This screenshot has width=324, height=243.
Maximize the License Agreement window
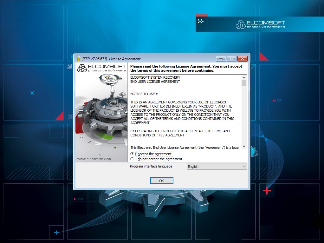pos(231,59)
